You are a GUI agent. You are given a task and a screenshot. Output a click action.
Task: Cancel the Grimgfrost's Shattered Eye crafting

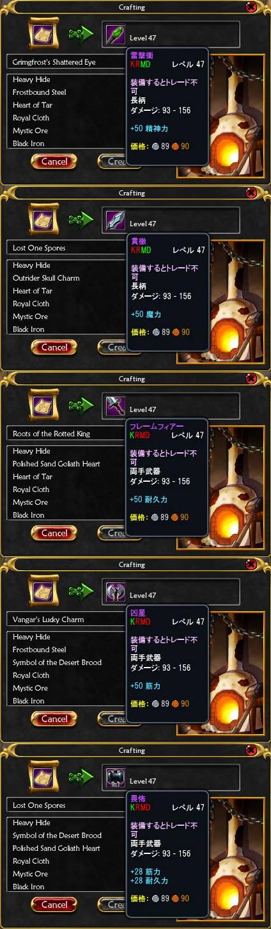54,162
